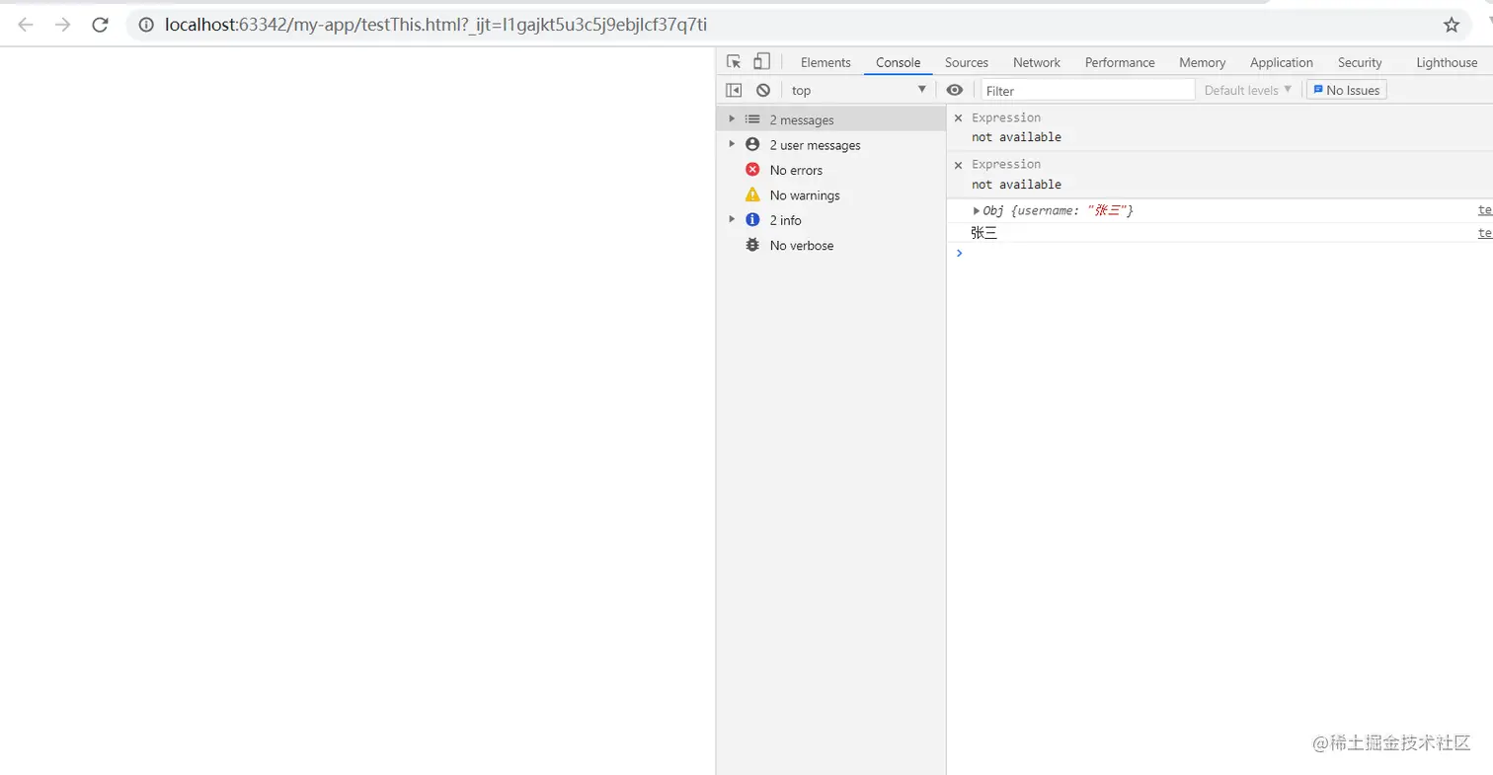Select the 'No errors' filter text
Image resolution: width=1493 pixels, height=775 pixels.
796,170
